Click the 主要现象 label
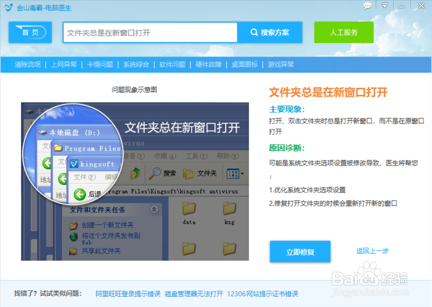432x307 pixels. coord(287,110)
